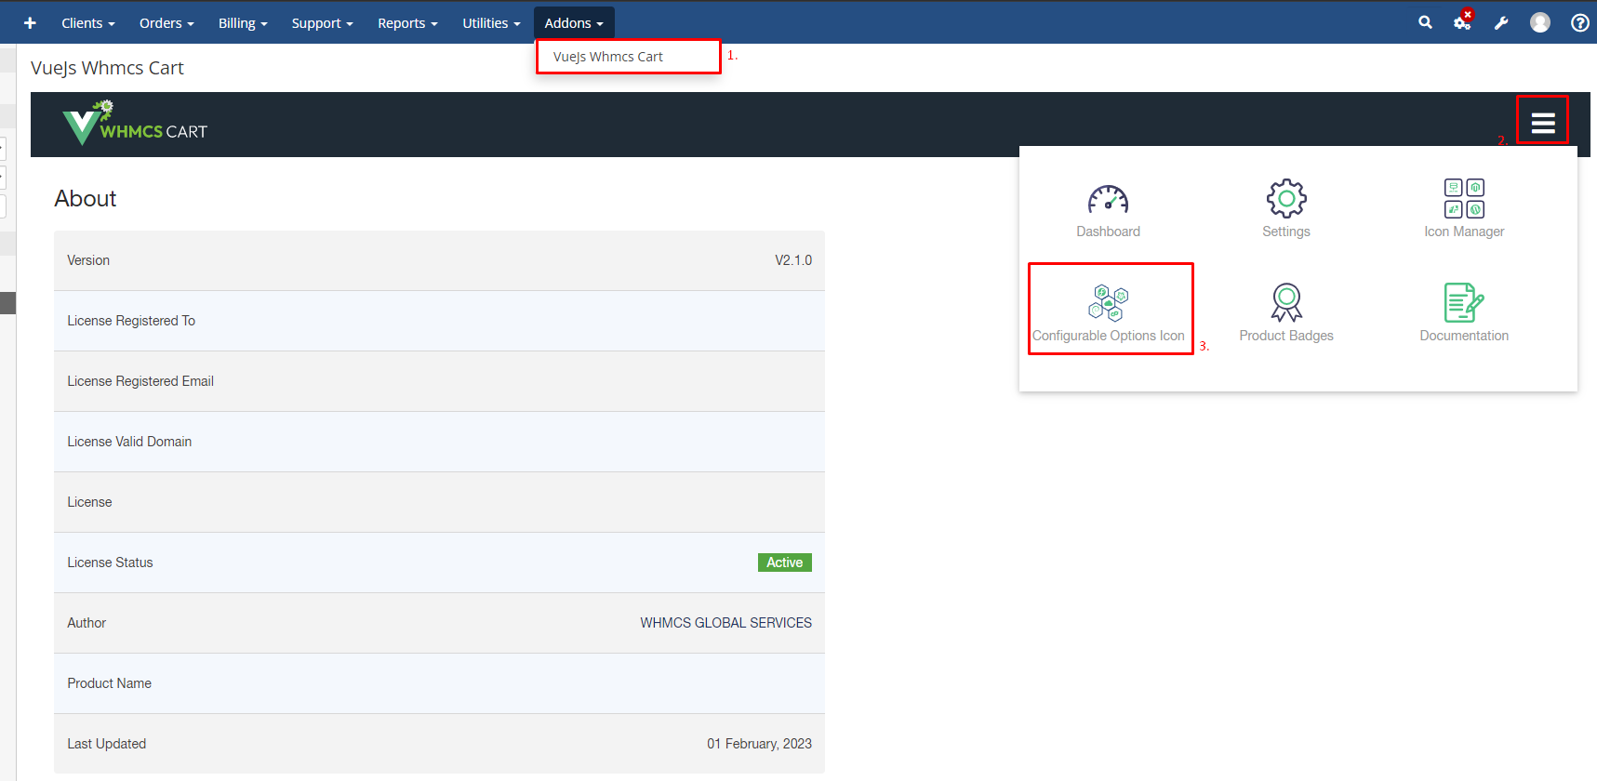Open the Dashboard gauge icon
The width and height of the screenshot is (1597, 781).
click(1108, 200)
